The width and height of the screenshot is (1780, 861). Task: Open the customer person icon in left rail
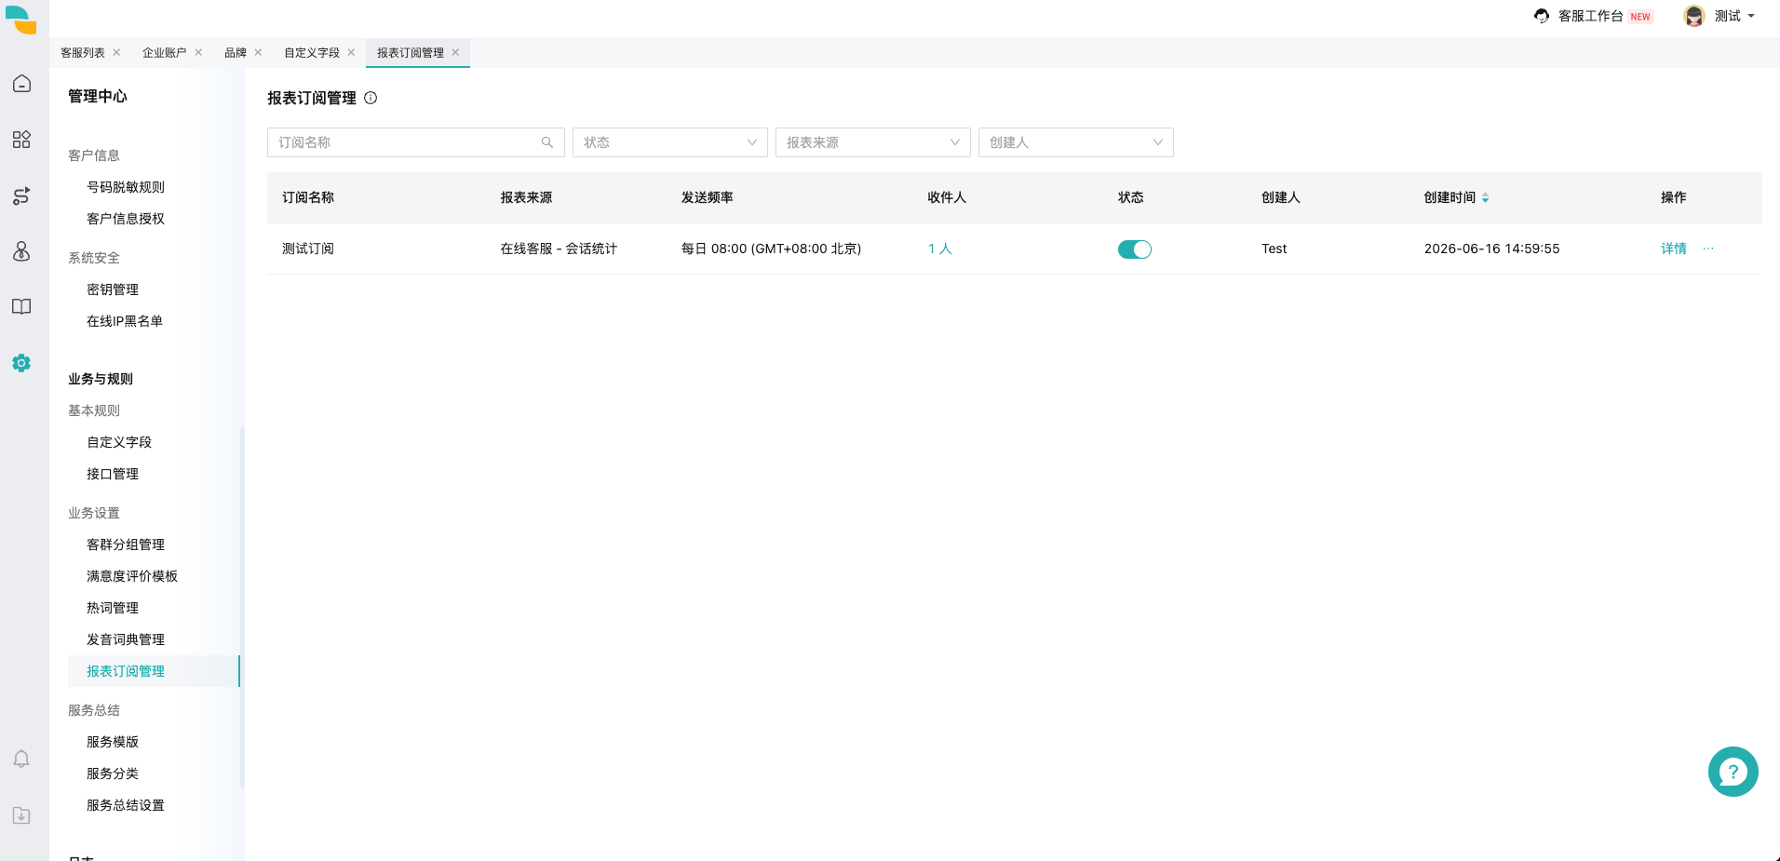[x=21, y=251]
